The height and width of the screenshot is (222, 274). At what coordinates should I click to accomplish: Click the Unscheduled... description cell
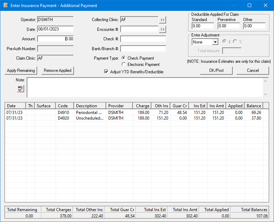[90, 118]
